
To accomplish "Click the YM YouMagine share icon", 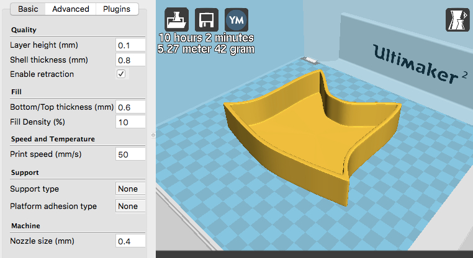I will click(x=236, y=20).
